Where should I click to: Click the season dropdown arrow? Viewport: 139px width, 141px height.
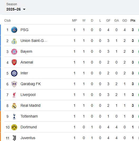coord(24,9)
